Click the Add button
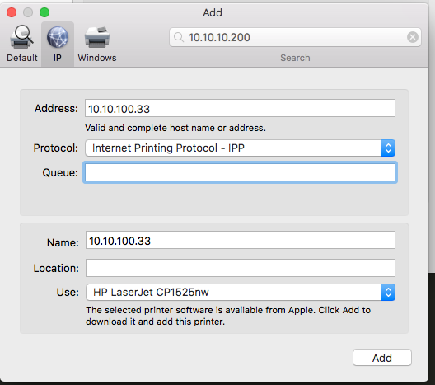 tap(382, 358)
